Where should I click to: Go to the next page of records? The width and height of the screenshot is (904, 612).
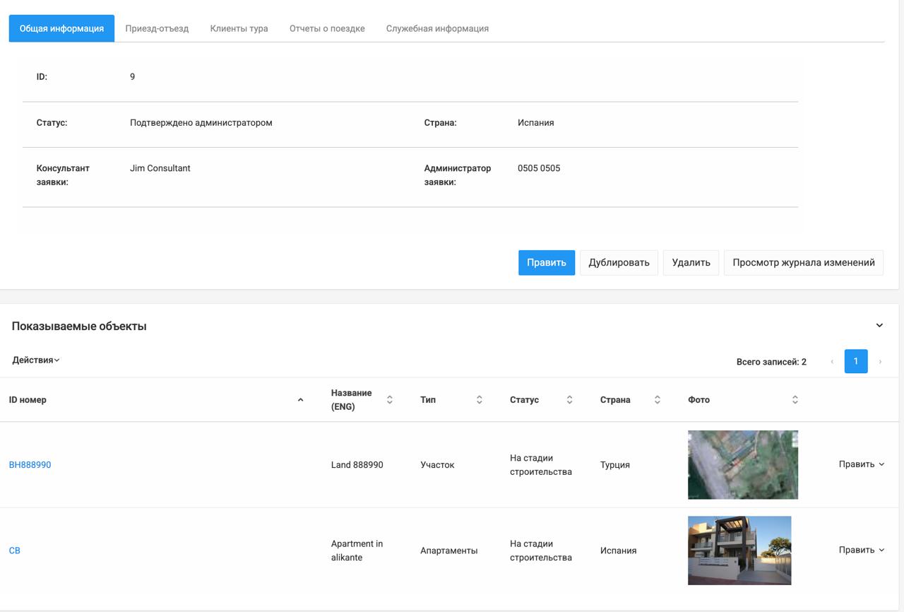(x=880, y=361)
